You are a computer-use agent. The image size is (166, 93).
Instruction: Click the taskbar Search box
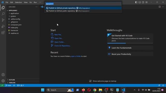pos(60,90)
